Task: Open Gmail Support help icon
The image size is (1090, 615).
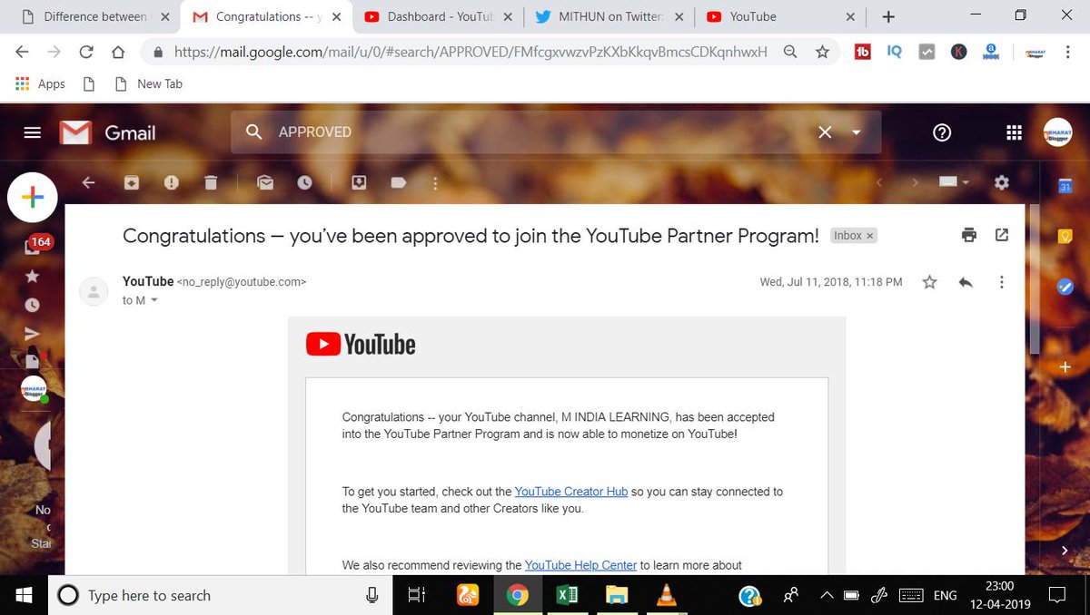Action: click(942, 132)
